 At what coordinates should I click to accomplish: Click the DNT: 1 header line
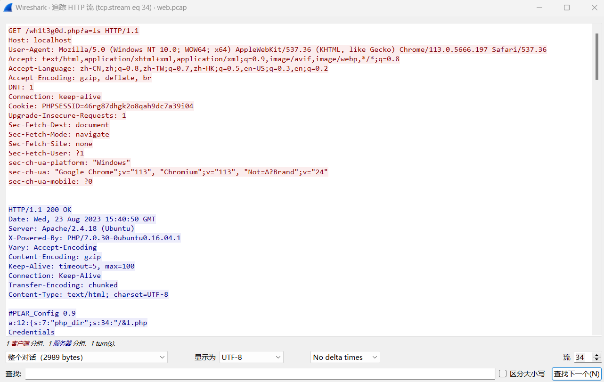point(21,87)
